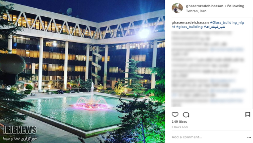Click the first blurred comment line
This screenshot has width=253, height=143.
click(202, 33)
